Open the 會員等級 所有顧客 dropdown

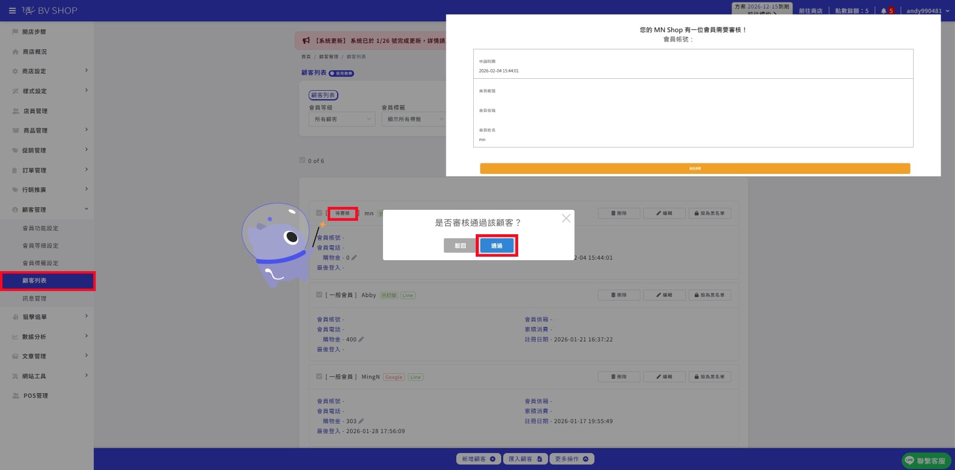tap(342, 119)
